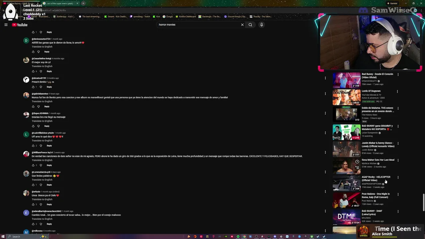
Task: Reply to the 'Preach Benito' comment
Action: pos(49,87)
